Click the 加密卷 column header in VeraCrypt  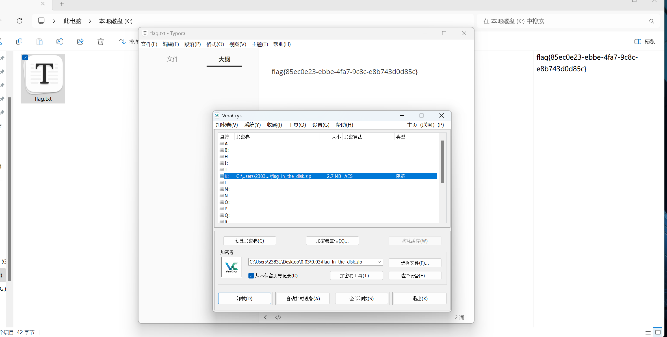click(x=277, y=137)
